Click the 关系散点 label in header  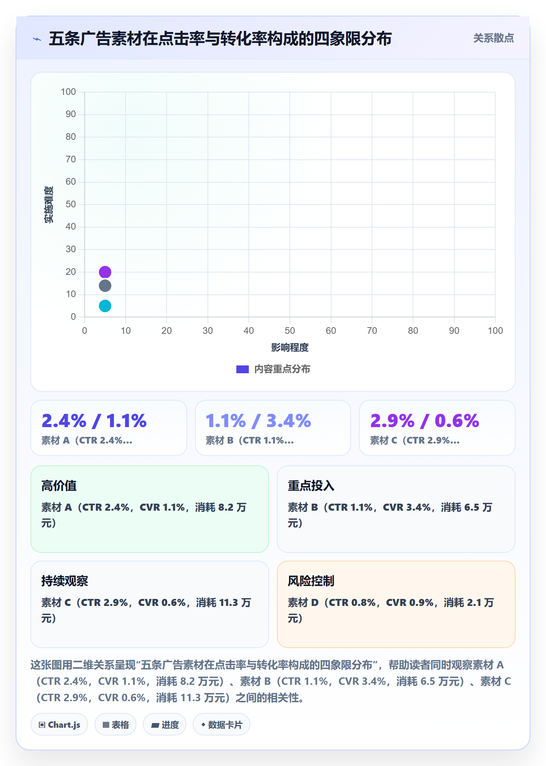click(x=493, y=38)
